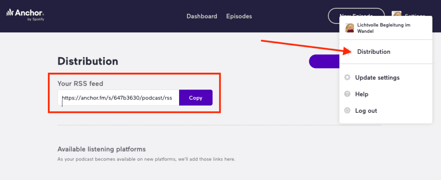Switch to the Episodes tab
The image size is (441, 180).
coord(239,16)
